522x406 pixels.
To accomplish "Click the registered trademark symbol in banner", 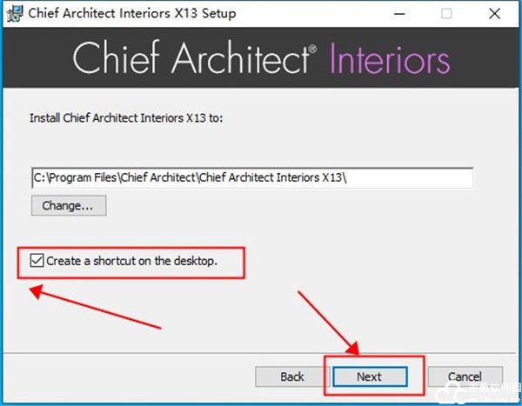I will [x=312, y=50].
